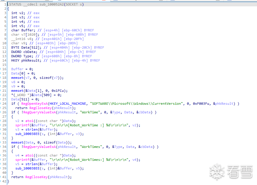Click sprintf on line 37
This screenshot has width=257, height=185.
pyautogui.click(x=22, y=160)
